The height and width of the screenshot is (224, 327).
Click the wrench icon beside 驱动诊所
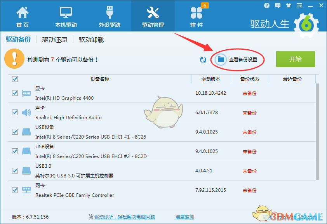tap(91, 217)
